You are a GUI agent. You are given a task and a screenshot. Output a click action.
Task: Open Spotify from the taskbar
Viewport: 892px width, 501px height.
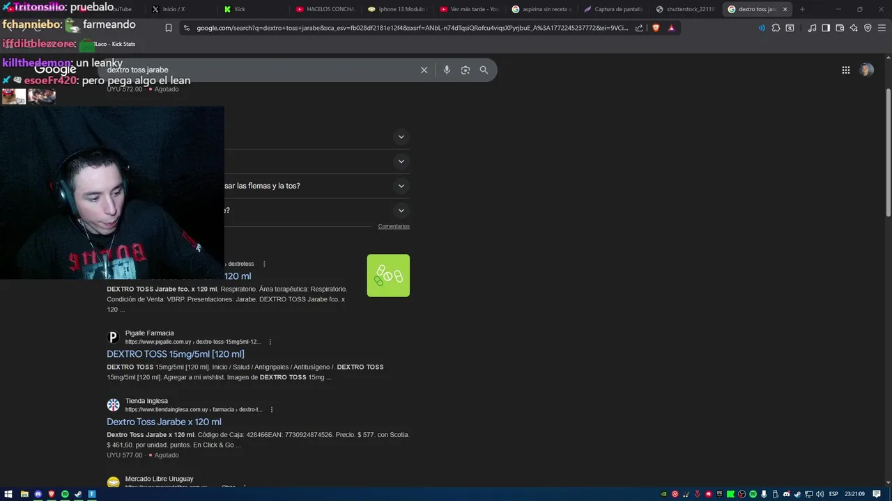65,494
